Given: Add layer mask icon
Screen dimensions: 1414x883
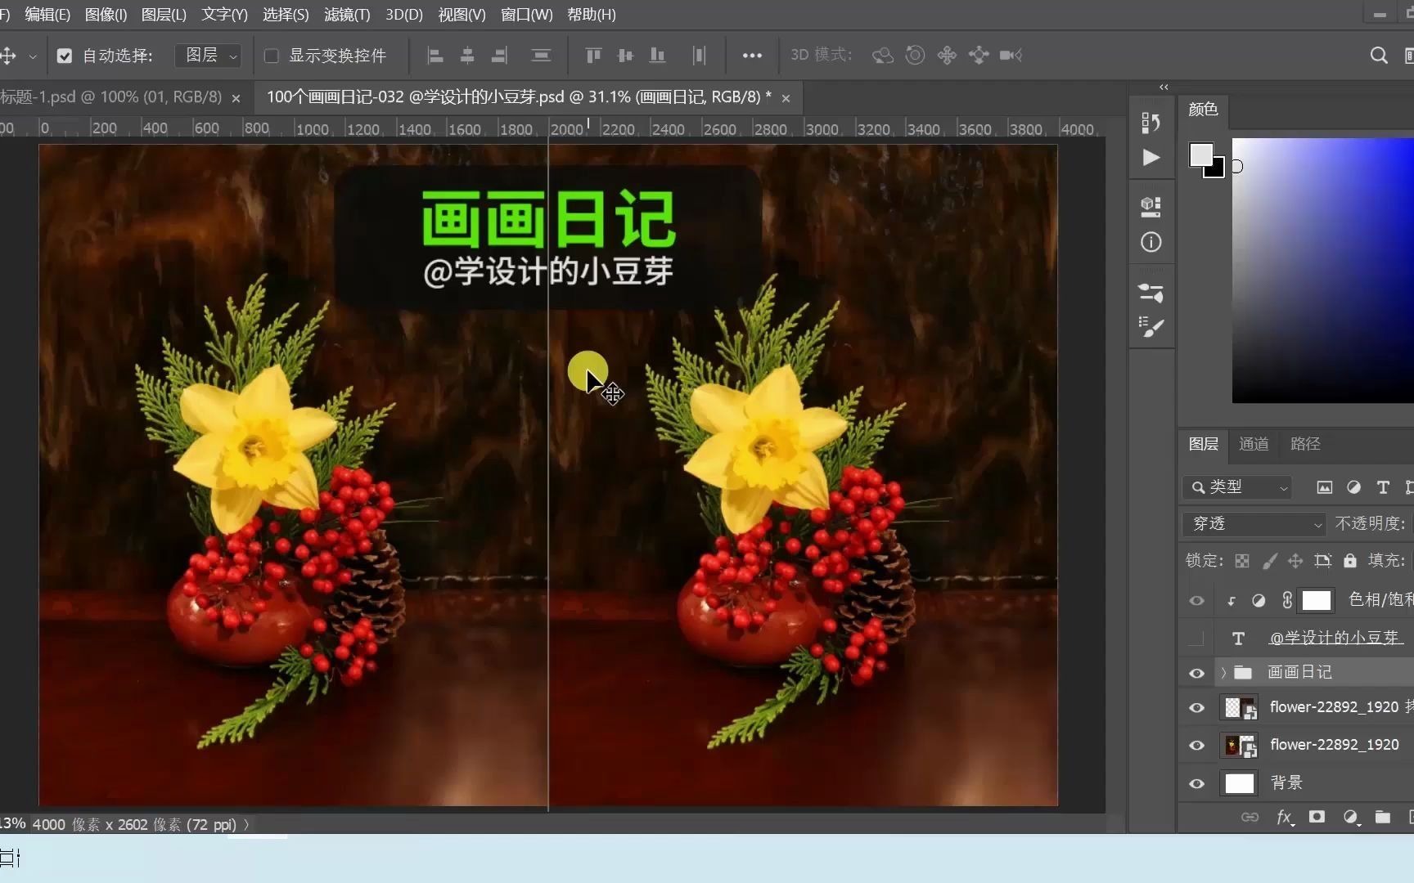Looking at the screenshot, I should coord(1317,817).
